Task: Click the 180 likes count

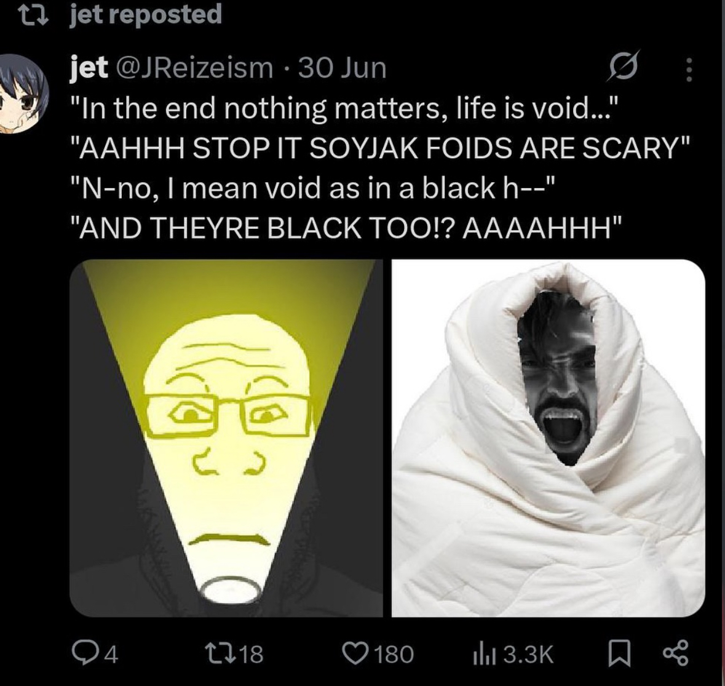Action: [x=394, y=654]
